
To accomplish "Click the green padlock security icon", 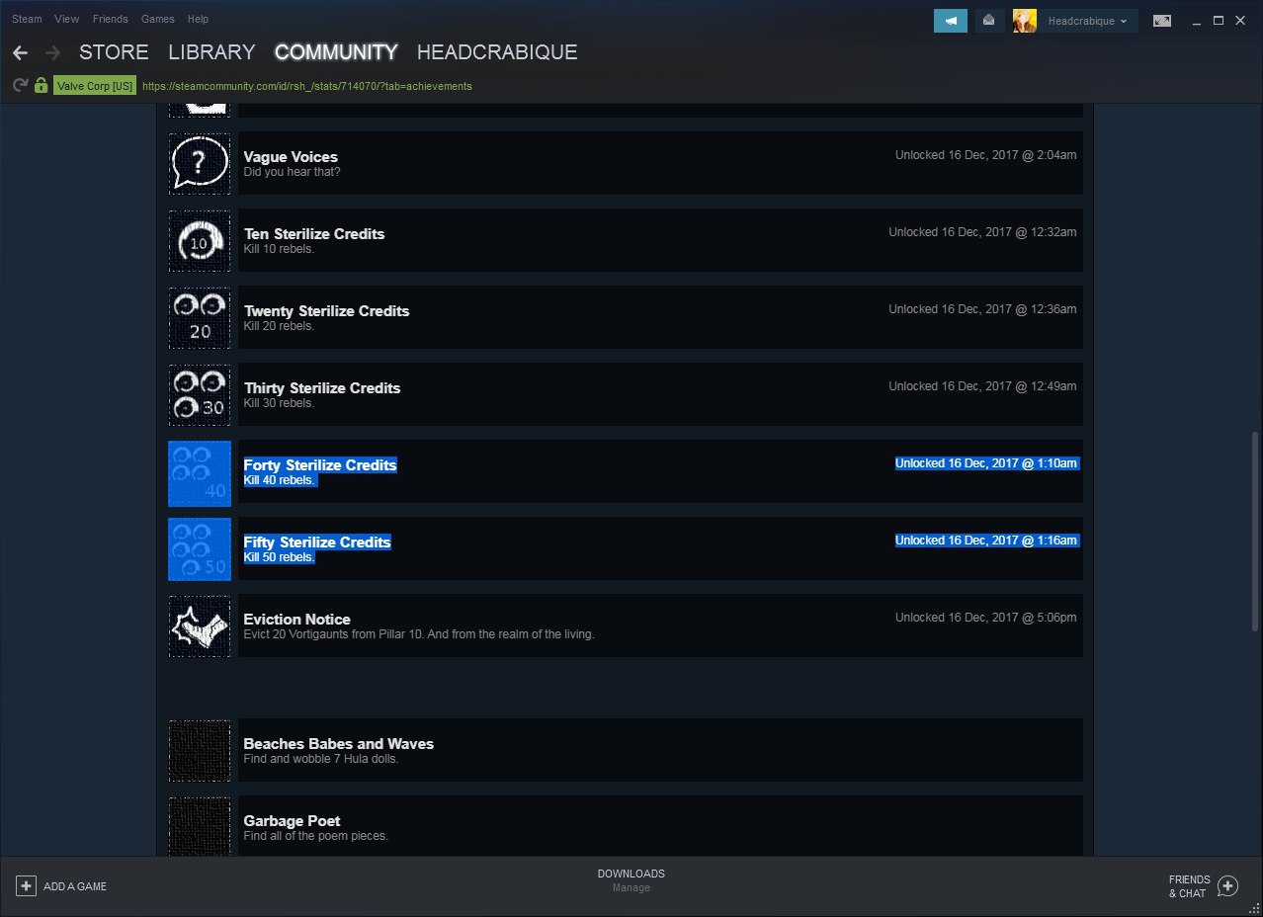I will tap(41, 86).
